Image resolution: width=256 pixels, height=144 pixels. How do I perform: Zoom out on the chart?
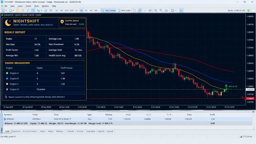pyautogui.click(x=161, y=10)
